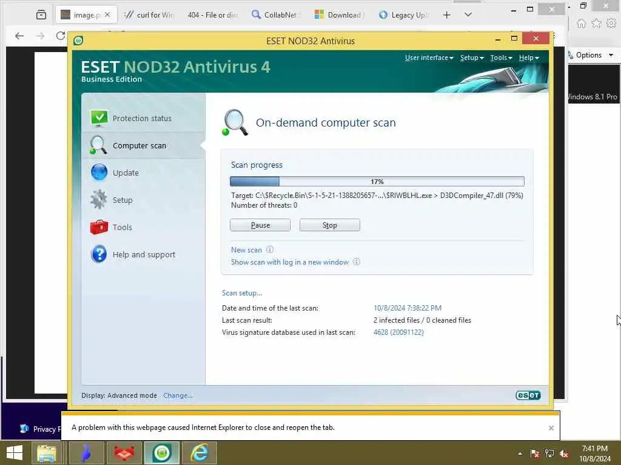Dismiss the Internet Explorer problem notification
621x465 pixels.
pos(551,428)
